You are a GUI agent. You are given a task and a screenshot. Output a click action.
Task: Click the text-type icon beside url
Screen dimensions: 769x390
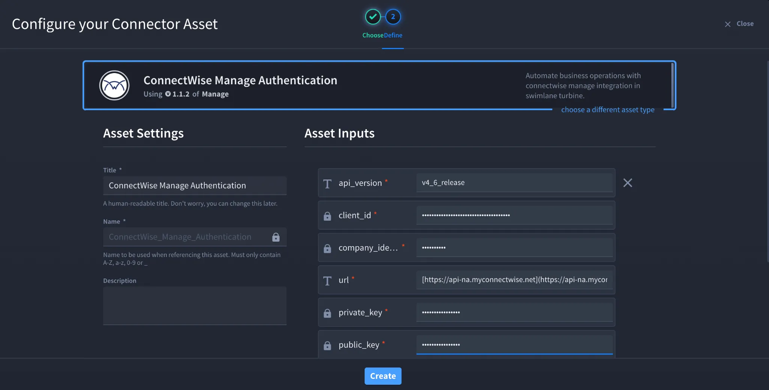coord(327,281)
